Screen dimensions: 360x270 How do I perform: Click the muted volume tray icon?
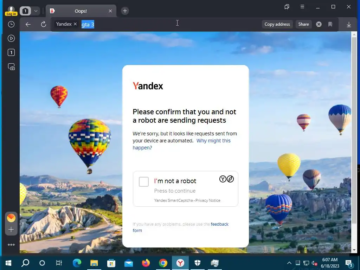tap(314, 263)
